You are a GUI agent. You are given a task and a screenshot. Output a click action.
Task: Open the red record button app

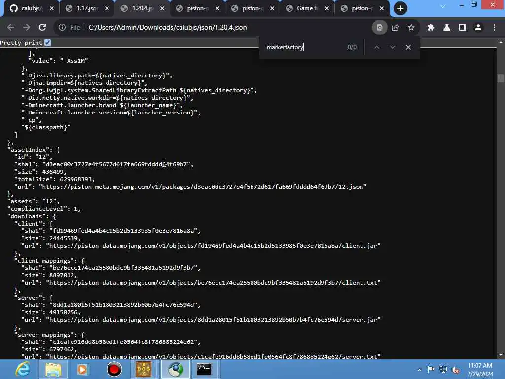[x=114, y=369]
